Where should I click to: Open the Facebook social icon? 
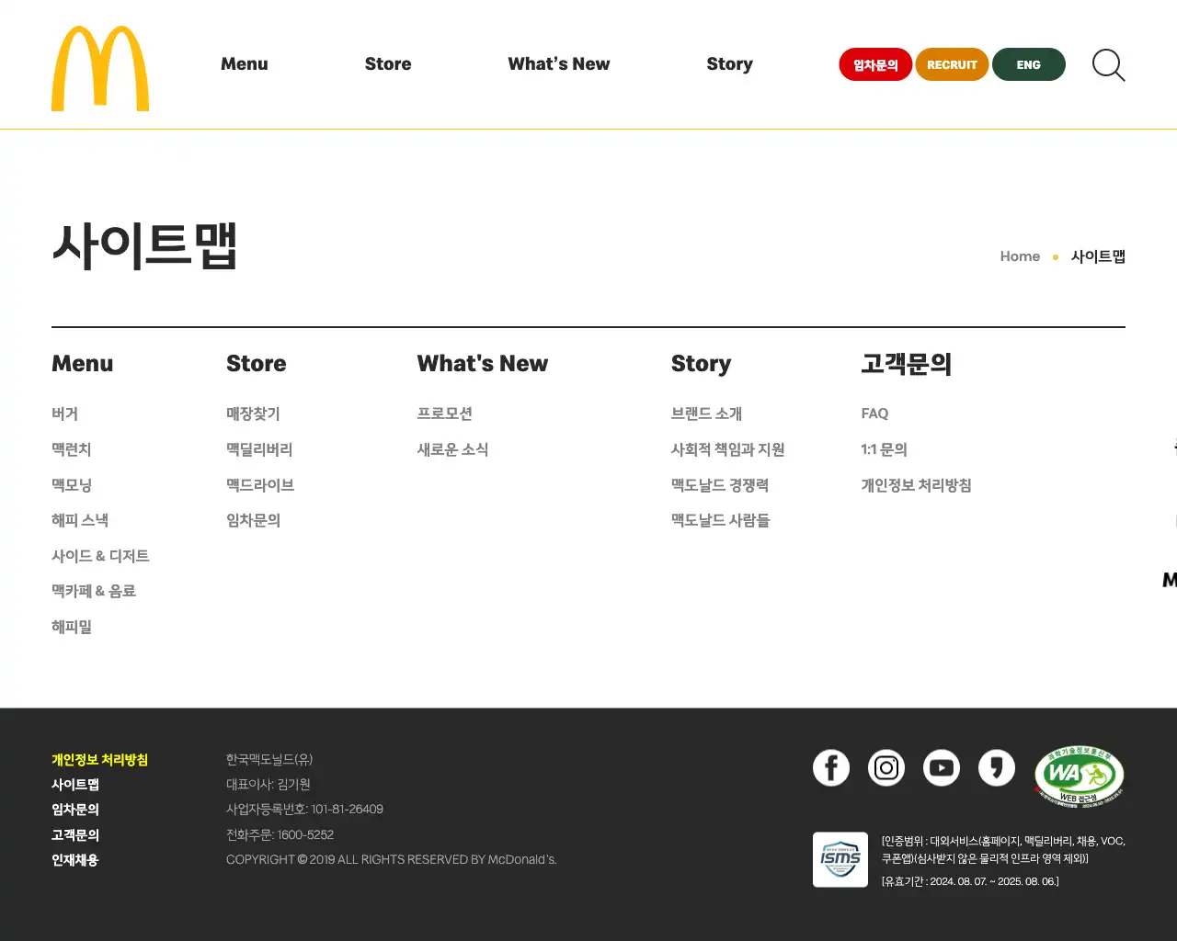tap(831, 767)
